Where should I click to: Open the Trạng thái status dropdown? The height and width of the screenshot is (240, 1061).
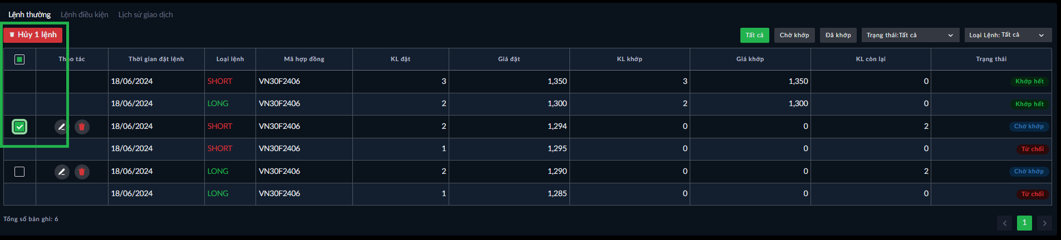coord(910,35)
